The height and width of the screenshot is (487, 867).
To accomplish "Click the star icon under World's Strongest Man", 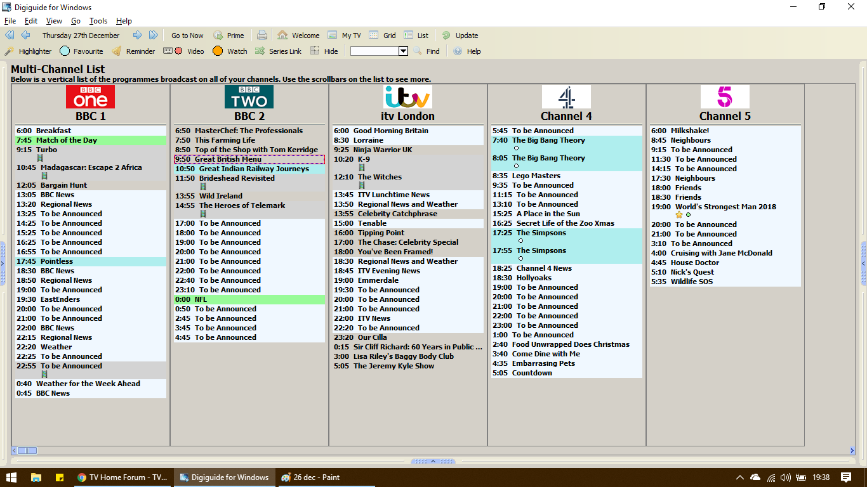I will point(678,215).
